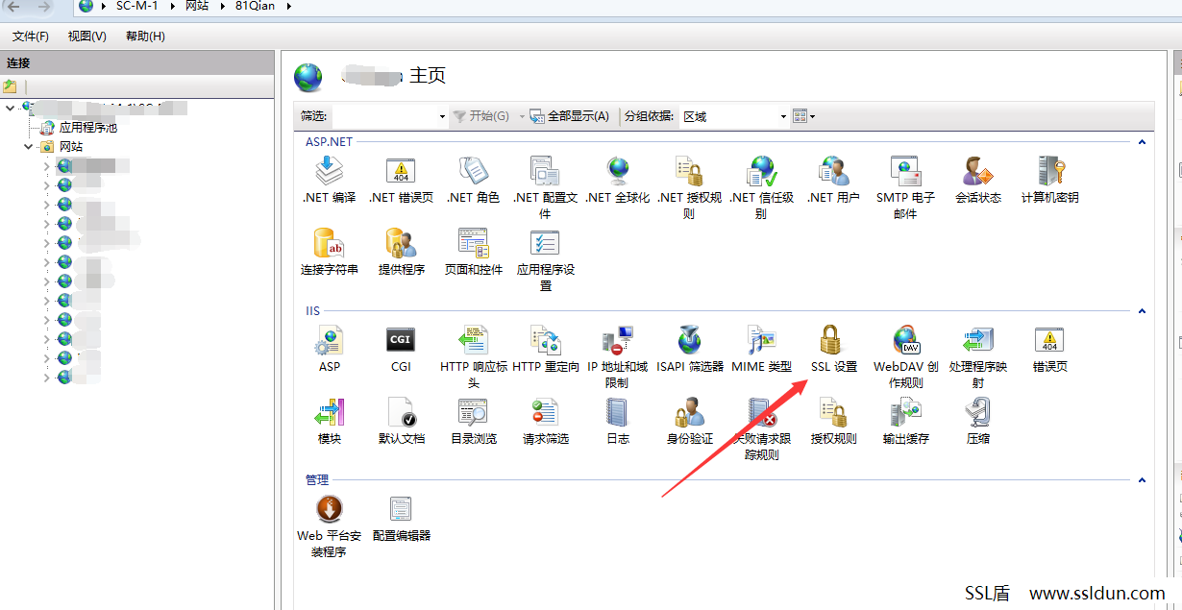Click the 全部显示(A) button
Image resolution: width=1182 pixels, height=610 pixels.
click(x=570, y=116)
